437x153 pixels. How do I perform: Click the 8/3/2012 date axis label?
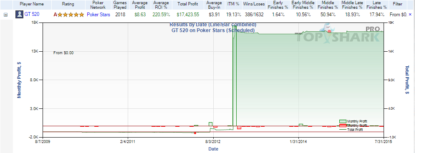click(x=213, y=142)
